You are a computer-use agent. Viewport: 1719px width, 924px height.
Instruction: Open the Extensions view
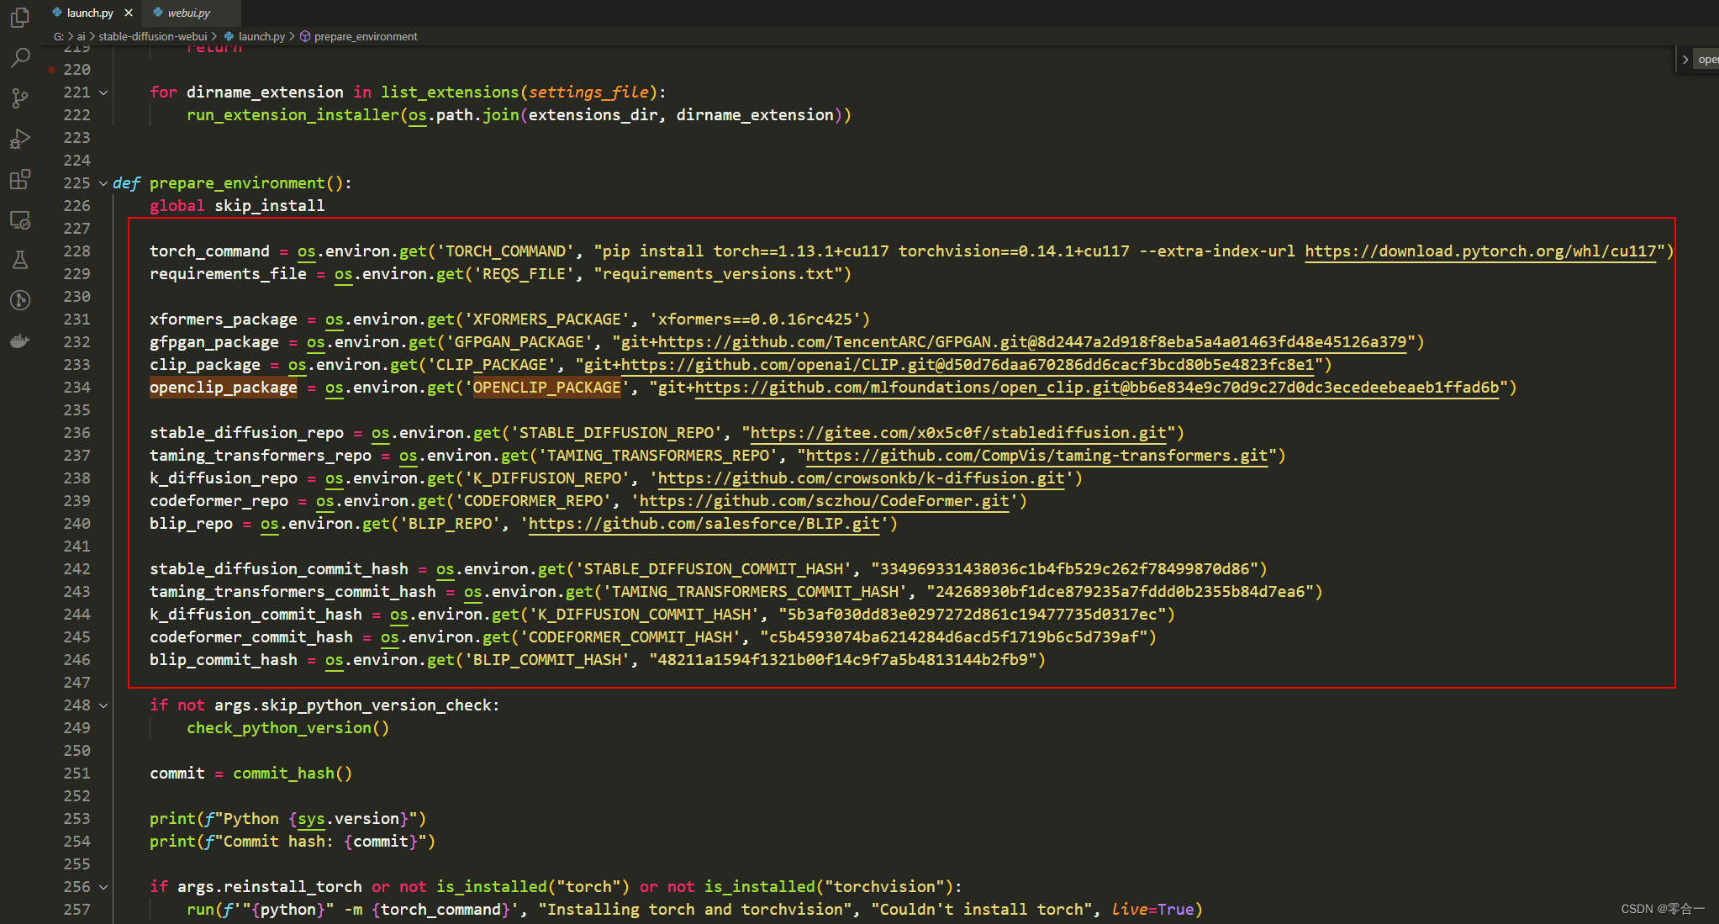[20, 179]
